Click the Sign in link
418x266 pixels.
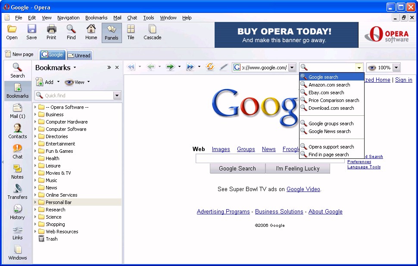tap(404, 80)
